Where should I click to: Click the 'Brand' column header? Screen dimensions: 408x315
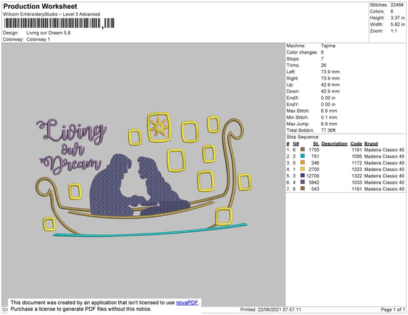click(x=371, y=144)
